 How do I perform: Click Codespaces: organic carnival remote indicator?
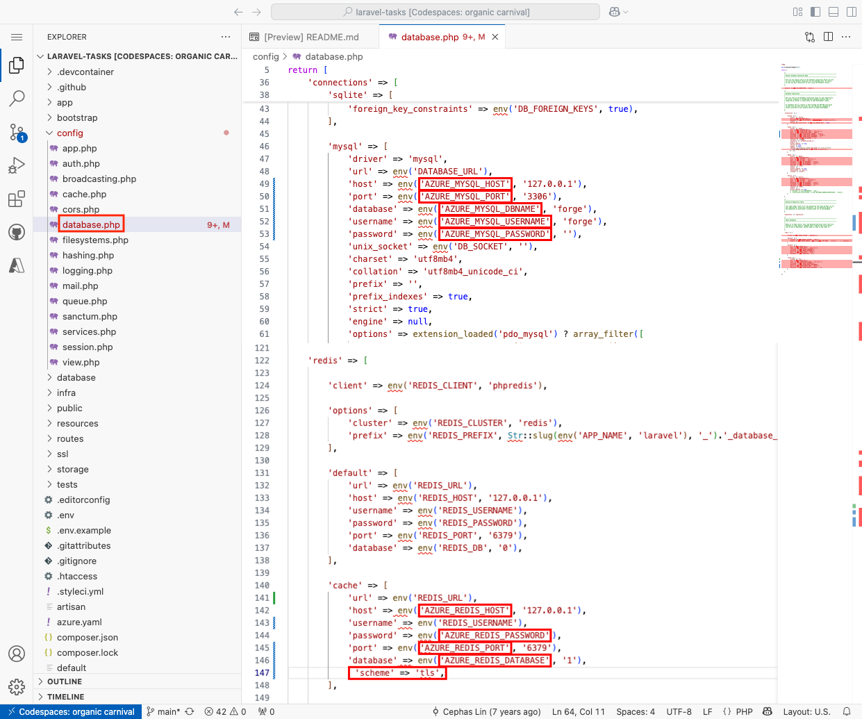pos(69,711)
